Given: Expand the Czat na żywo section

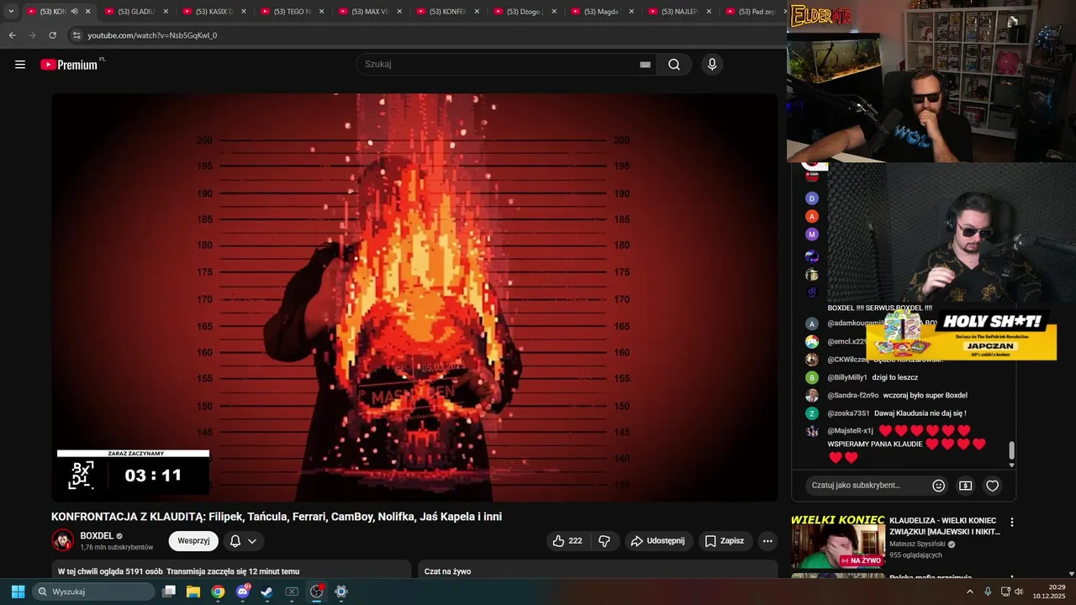Looking at the screenshot, I should click(x=598, y=571).
